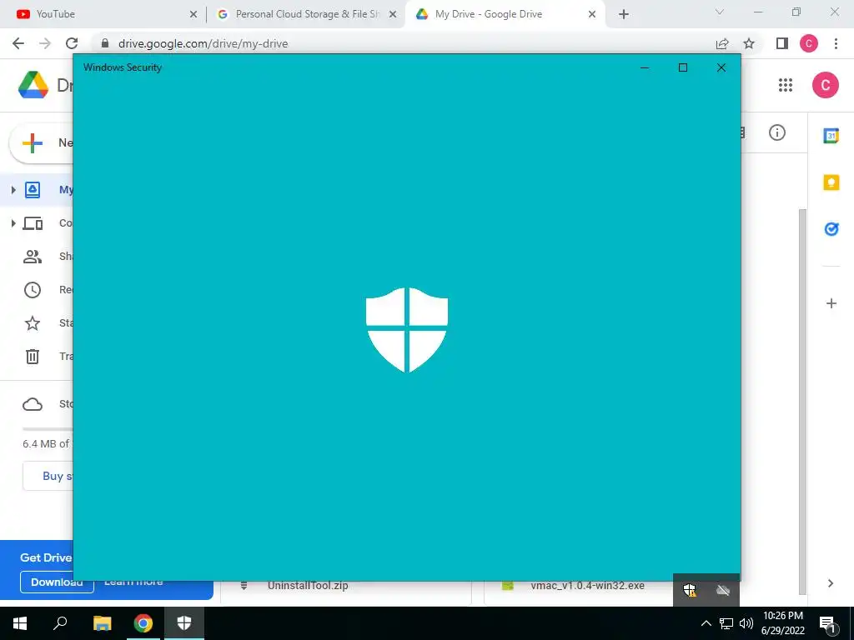This screenshot has width=854, height=640.
Task: Click the New button in Drive
Action: pyautogui.click(x=42, y=143)
